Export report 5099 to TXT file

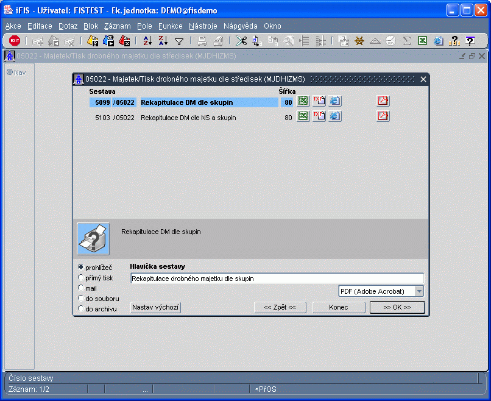click(x=319, y=101)
